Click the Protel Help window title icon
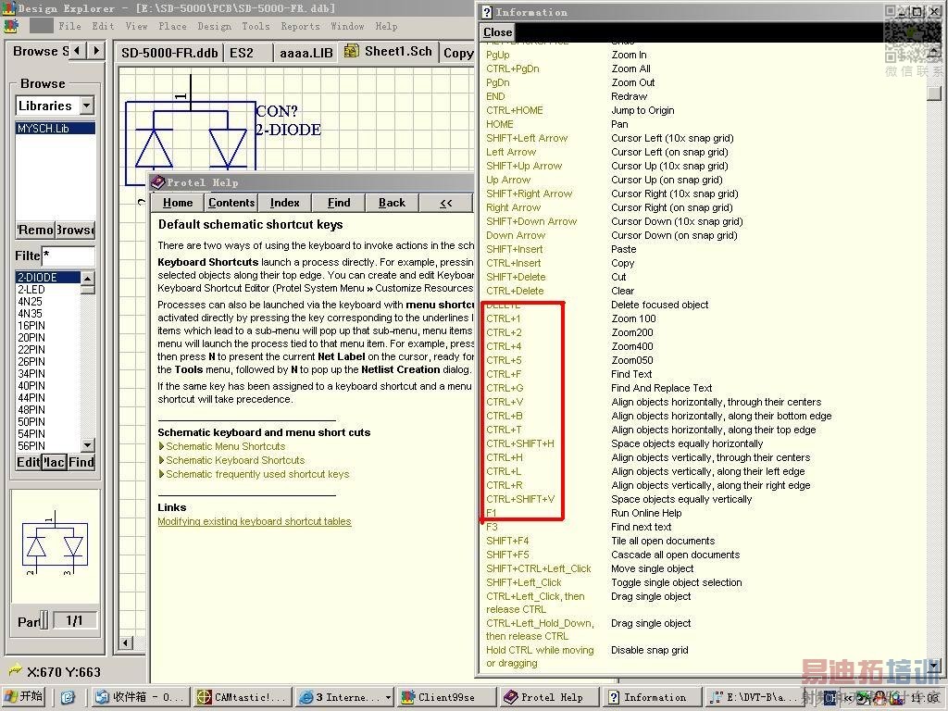The width and height of the screenshot is (948, 711). coord(157,182)
